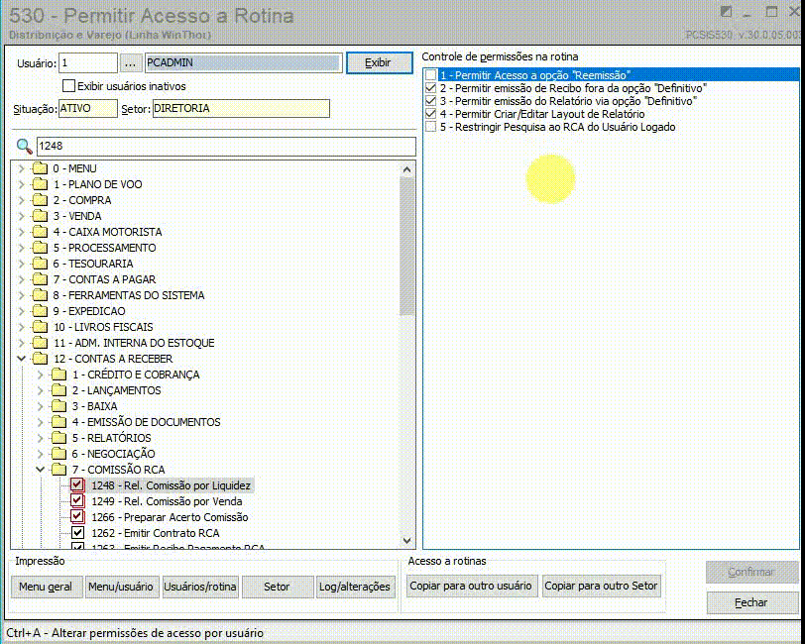Expand the 10 - LIVROS FISCAIS node

point(22,327)
